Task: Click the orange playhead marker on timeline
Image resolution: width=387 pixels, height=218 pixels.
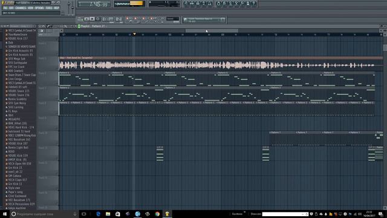Action: click(x=134, y=34)
